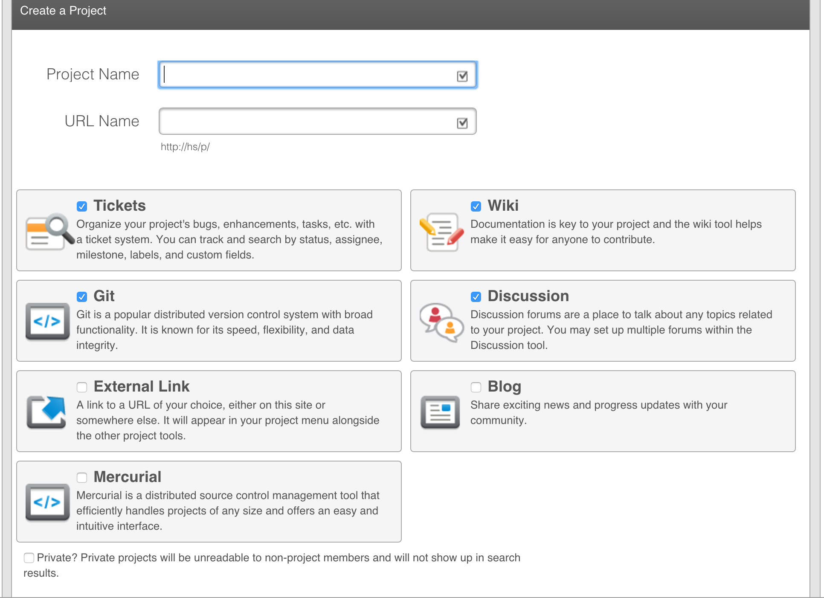Enable the Blog tool checkbox
Screen dimensions: 824x598
476,387
